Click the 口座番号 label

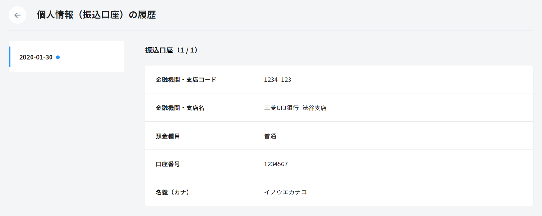[x=168, y=164]
